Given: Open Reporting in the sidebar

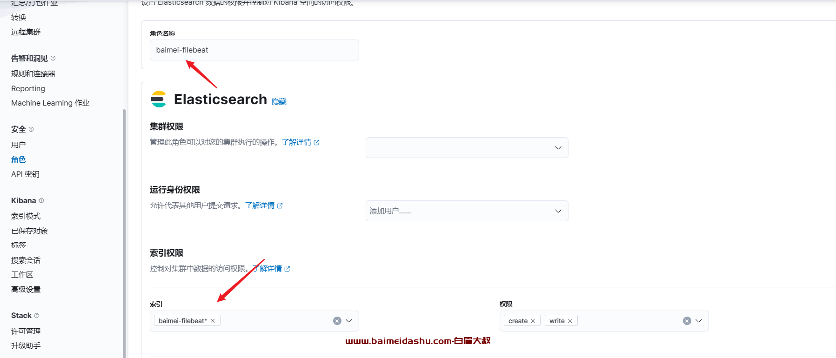Looking at the screenshot, I should pos(28,88).
